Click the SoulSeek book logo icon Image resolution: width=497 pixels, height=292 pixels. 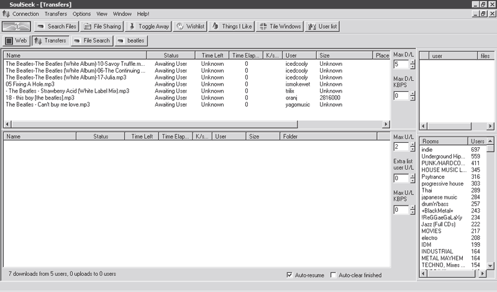click(16, 27)
